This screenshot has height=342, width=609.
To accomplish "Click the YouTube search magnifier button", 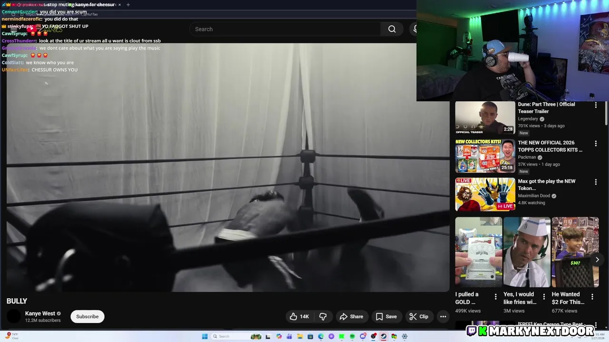I will pos(392,29).
